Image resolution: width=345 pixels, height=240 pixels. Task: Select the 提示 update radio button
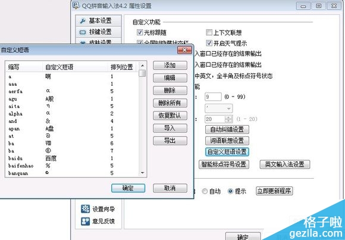(x=230, y=191)
